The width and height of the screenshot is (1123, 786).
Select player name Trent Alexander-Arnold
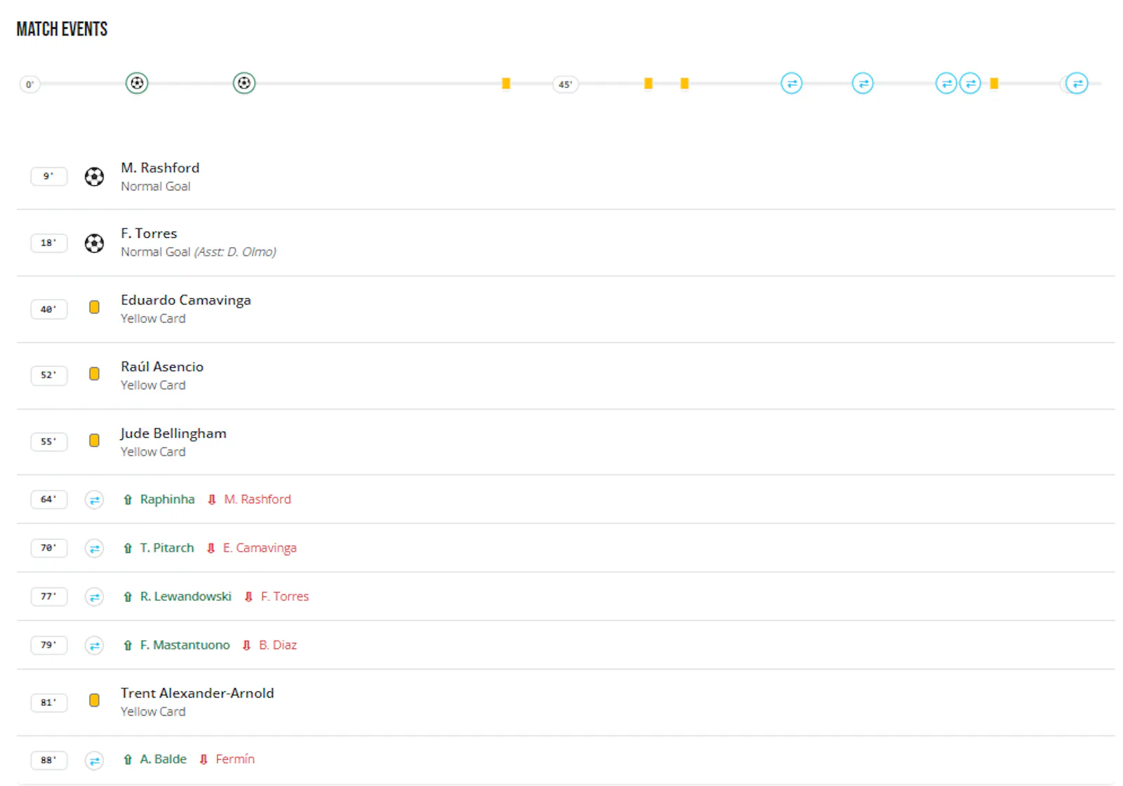tap(197, 693)
